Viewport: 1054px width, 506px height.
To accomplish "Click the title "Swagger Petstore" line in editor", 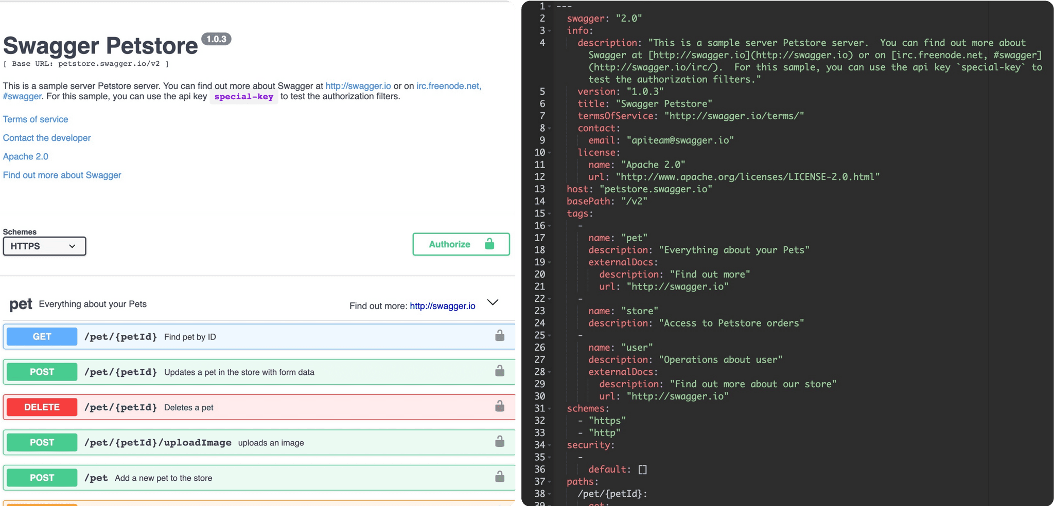I will point(645,104).
